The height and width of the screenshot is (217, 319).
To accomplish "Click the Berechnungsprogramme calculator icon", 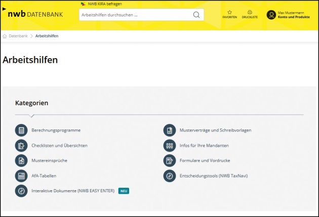I will point(21,131).
